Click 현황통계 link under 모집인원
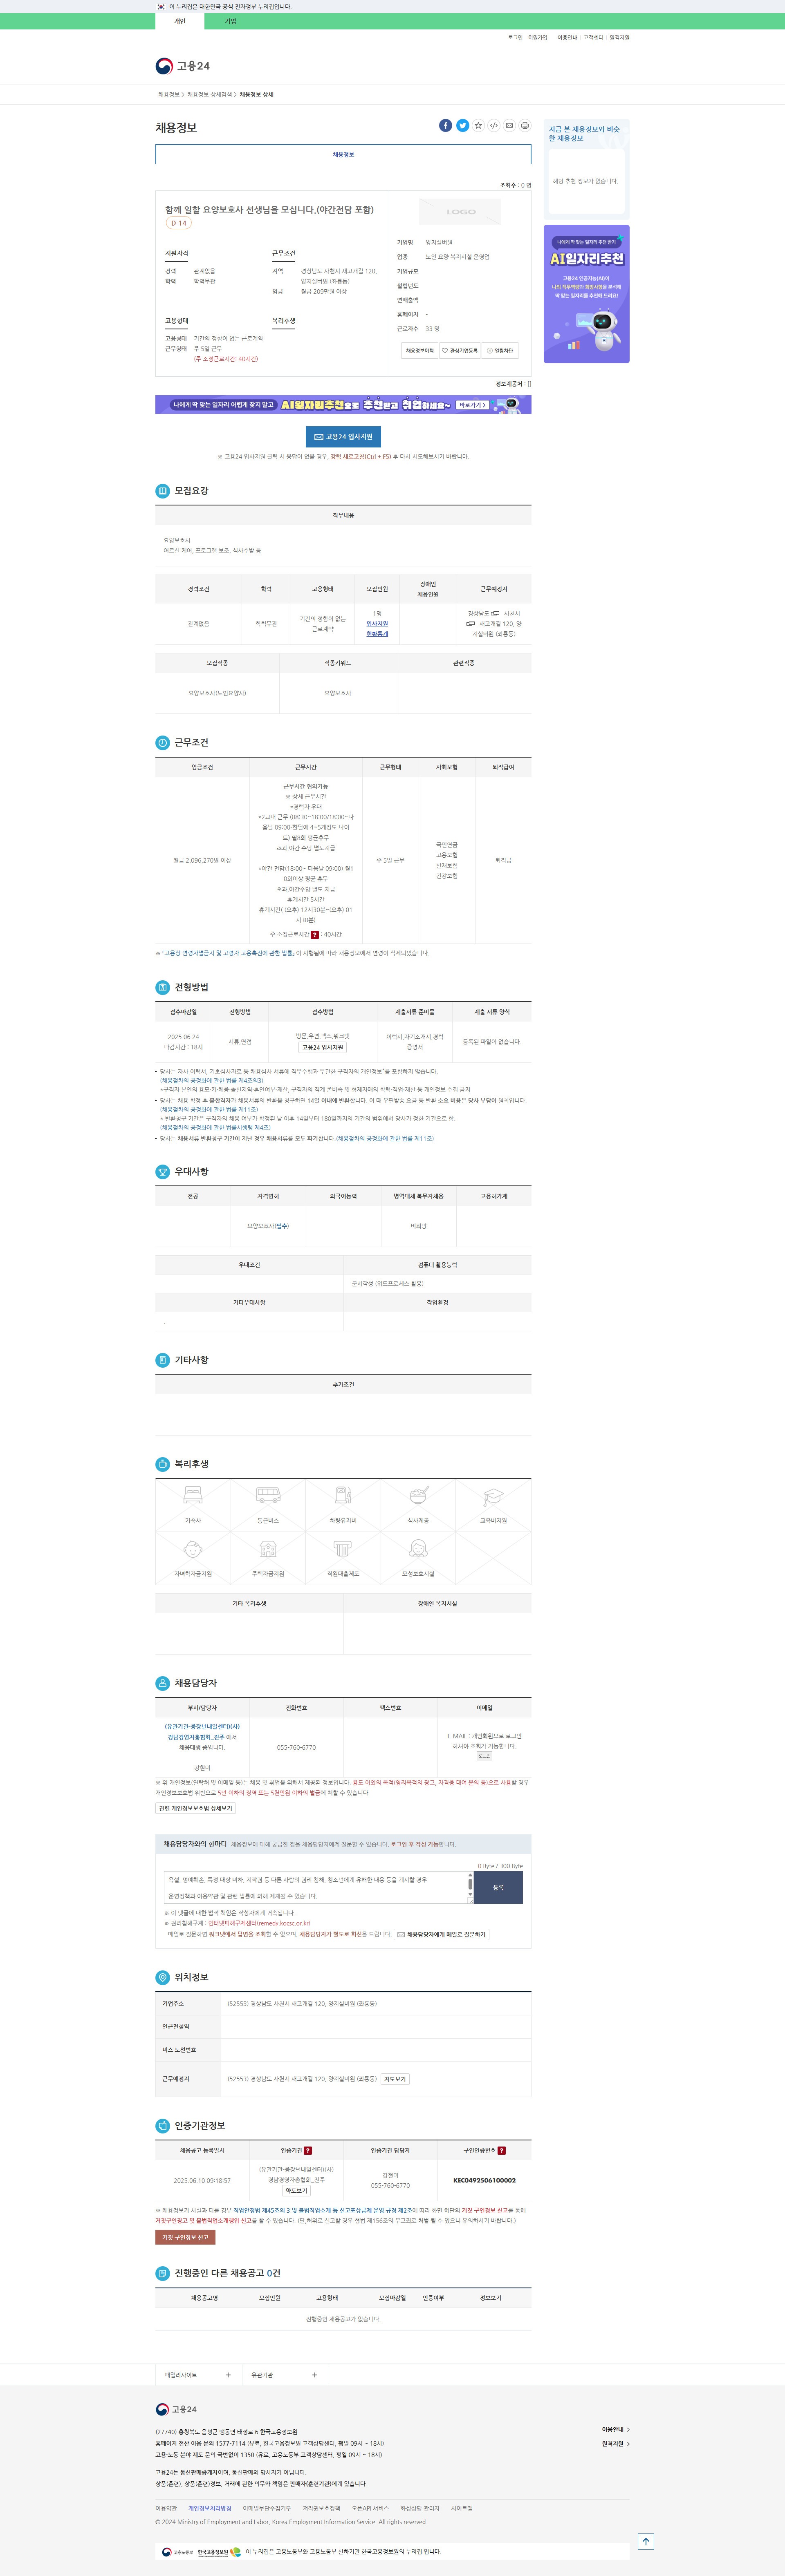 pyautogui.click(x=377, y=634)
